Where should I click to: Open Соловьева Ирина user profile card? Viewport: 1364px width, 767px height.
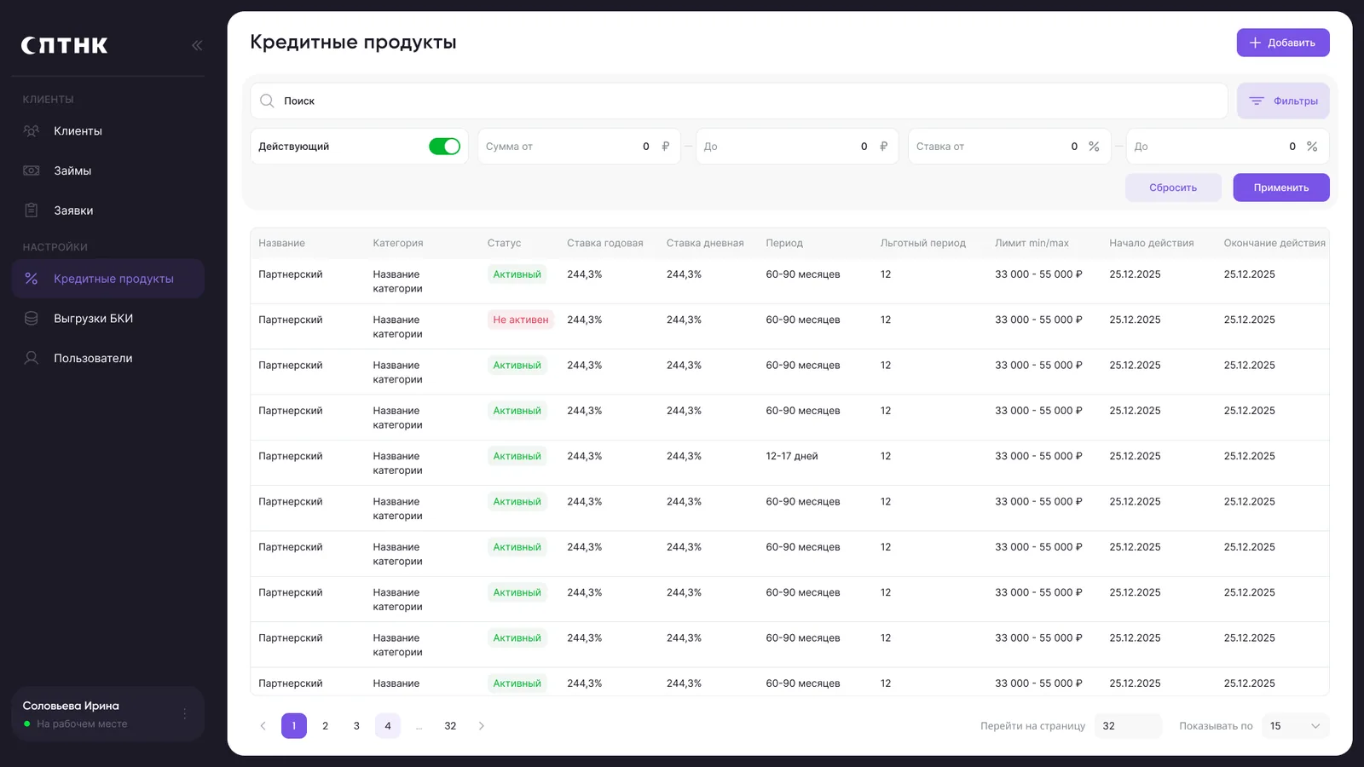tap(108, 714)
